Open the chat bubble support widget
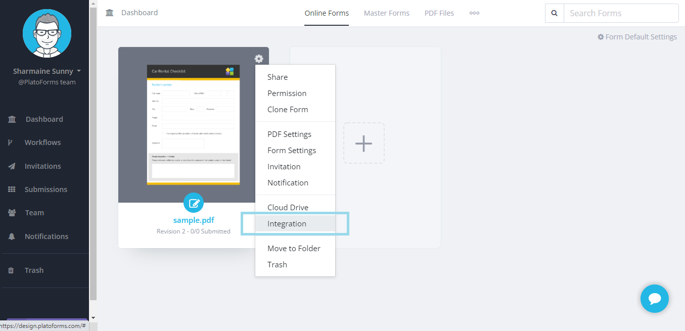The image size is (685, 331). coord(654,299)
